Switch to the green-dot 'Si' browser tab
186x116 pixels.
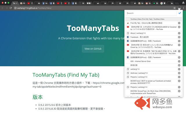coord(155,3)
